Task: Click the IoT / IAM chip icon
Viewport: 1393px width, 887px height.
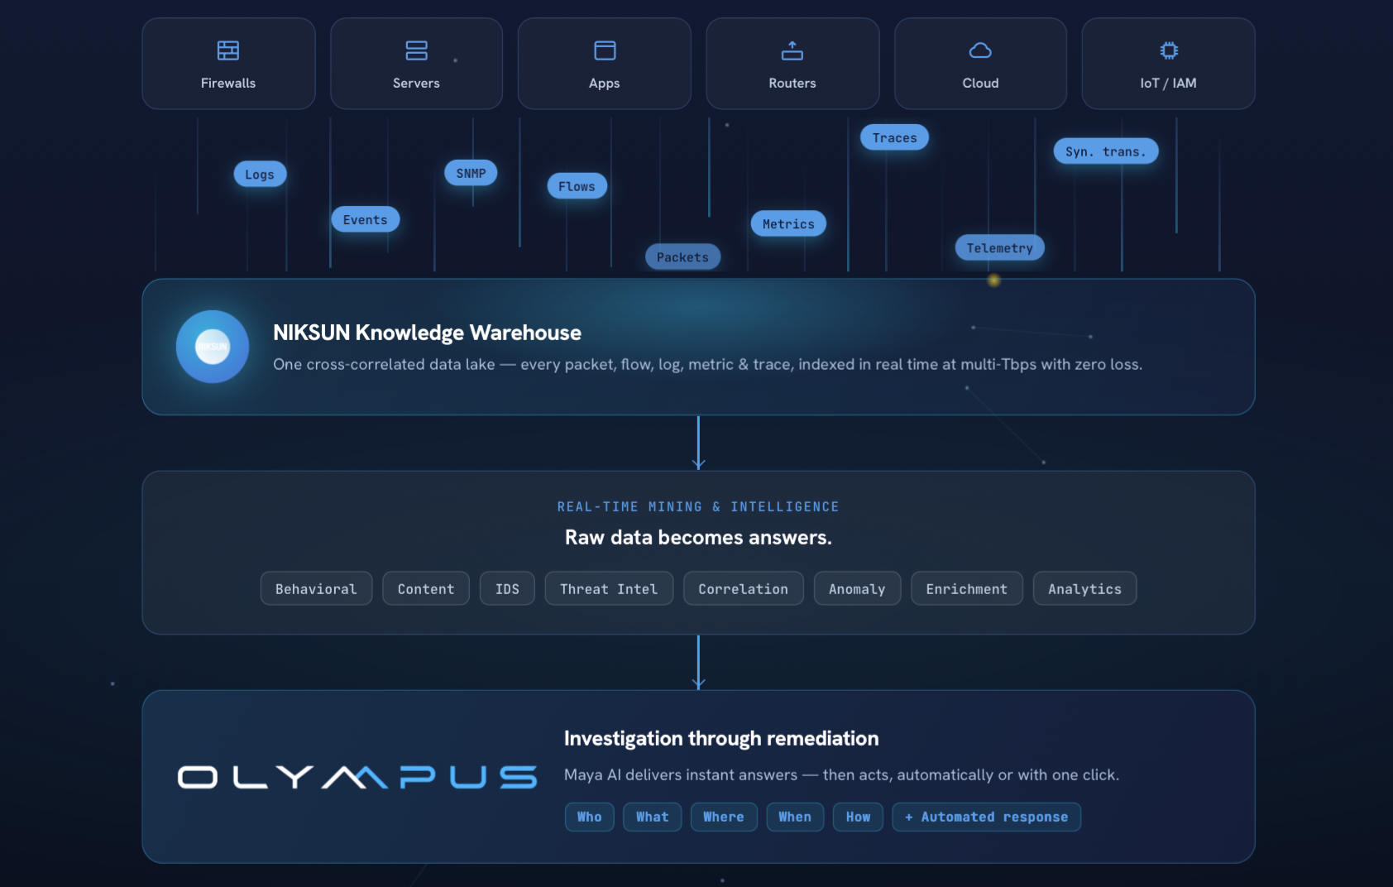Action: (1169, 50)
